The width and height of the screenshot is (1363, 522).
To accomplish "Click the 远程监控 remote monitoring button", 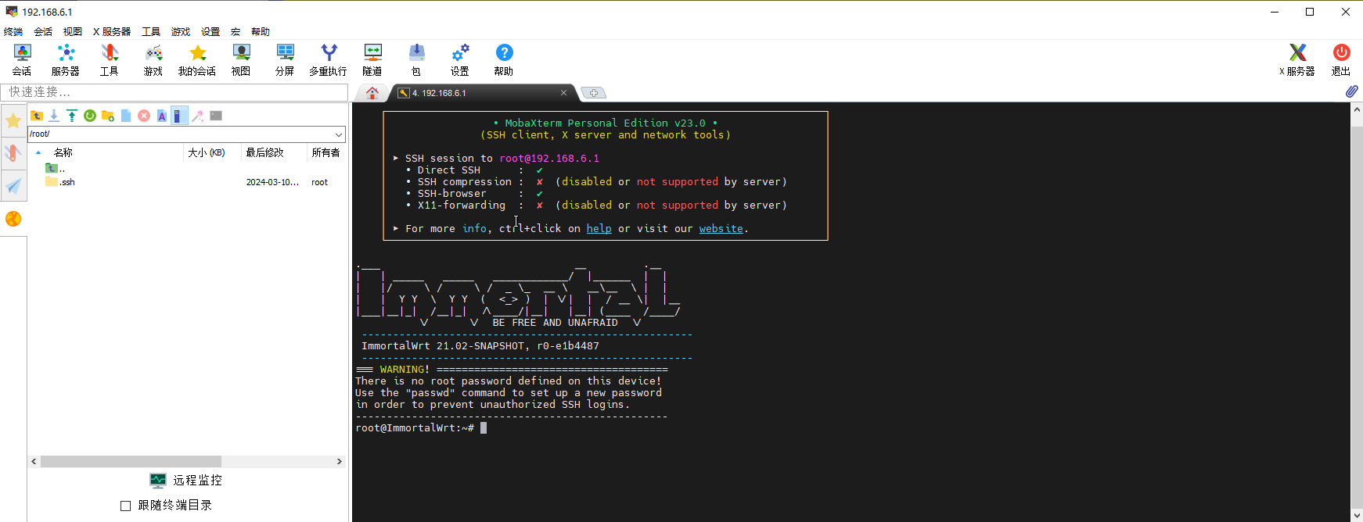I will [187, 481].
